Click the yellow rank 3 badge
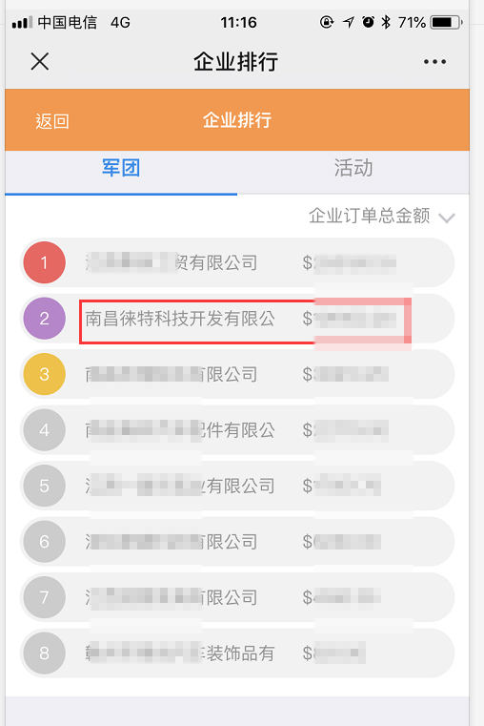This screenshot has width=484, height=726. click(x=45, y=374)
